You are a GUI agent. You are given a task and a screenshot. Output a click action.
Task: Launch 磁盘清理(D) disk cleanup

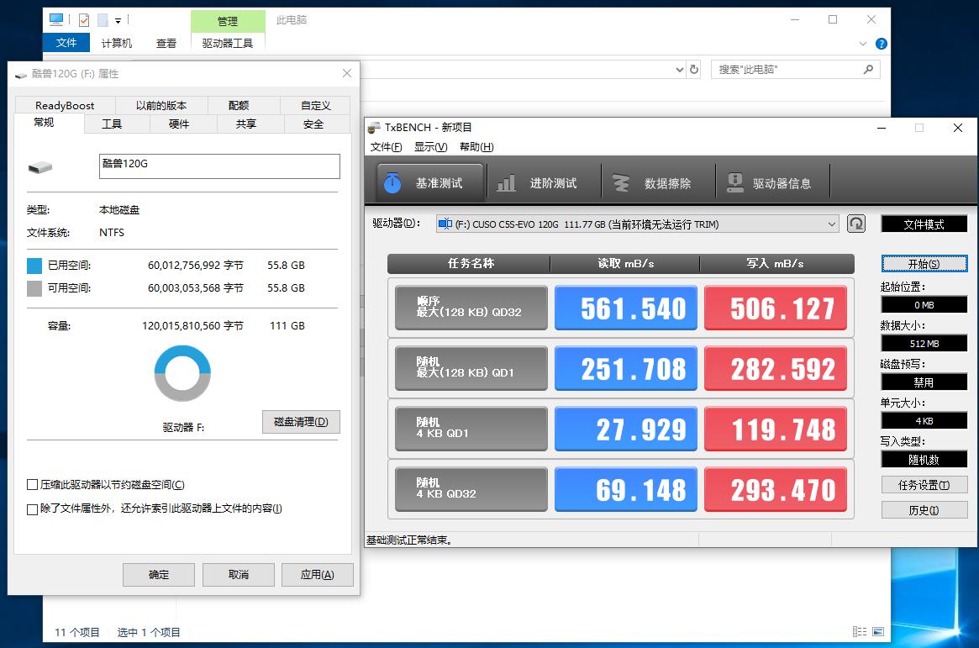point(300,422)
